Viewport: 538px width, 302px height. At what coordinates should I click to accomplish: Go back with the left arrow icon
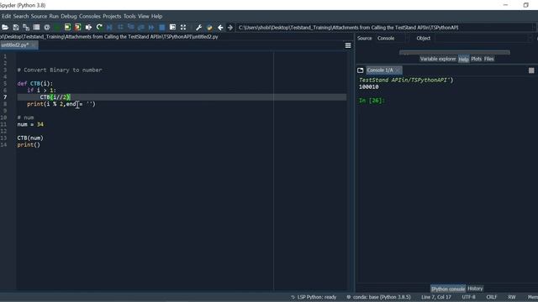(x=220, y=28)
